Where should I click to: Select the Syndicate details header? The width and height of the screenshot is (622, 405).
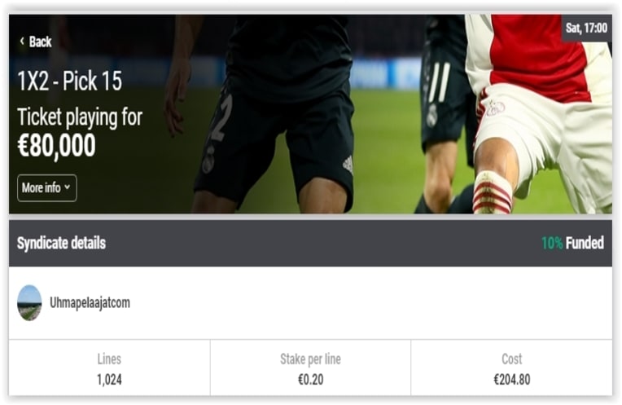click(x=62, y=243)
